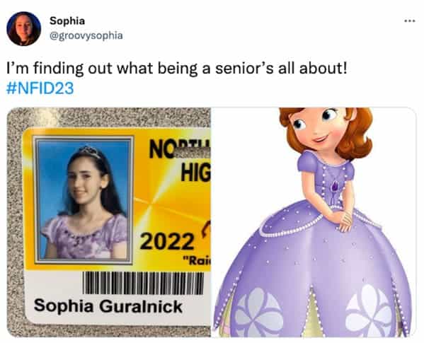Click the 2022 year printed on the card

[x=167, y=241]
